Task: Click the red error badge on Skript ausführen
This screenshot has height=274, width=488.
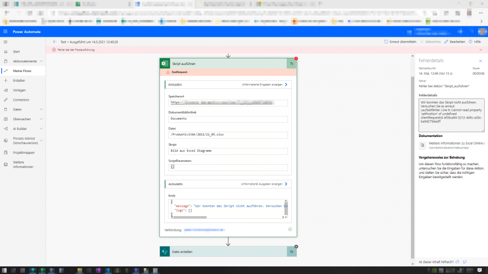Action: click(x=296, y=58)
